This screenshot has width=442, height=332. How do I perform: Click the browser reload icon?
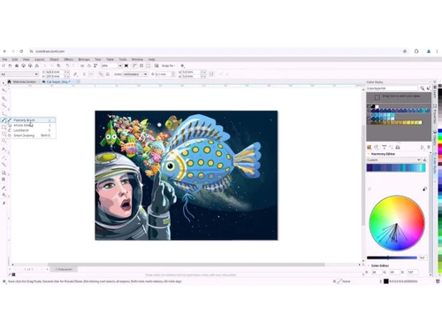[x=21, y=51]
